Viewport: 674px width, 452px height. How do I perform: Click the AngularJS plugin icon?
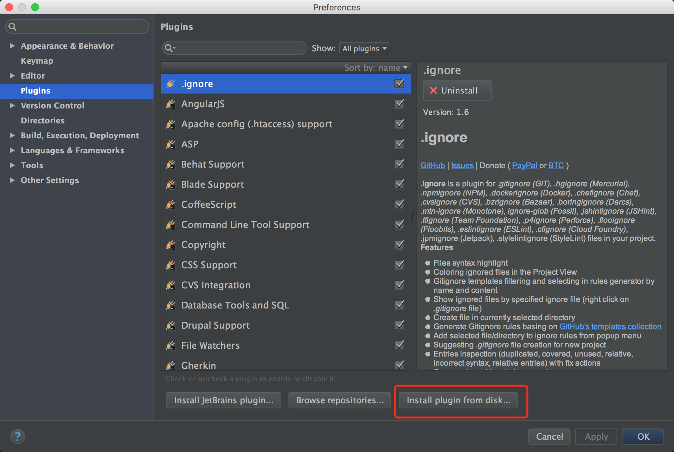(171, 104)
